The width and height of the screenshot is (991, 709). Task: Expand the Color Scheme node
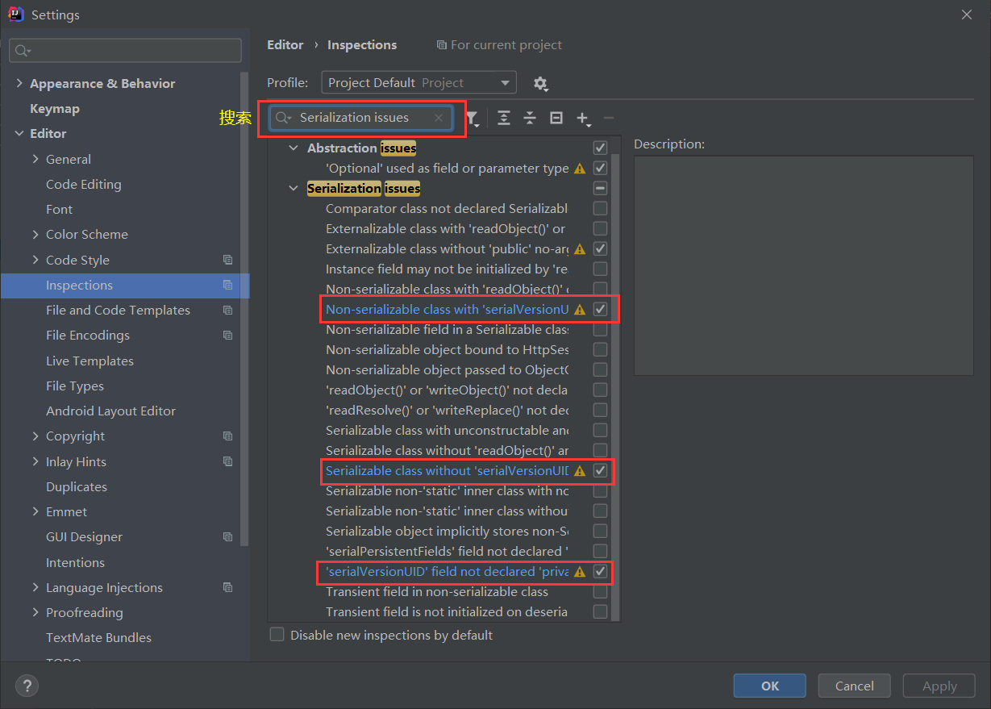(35, 234)
